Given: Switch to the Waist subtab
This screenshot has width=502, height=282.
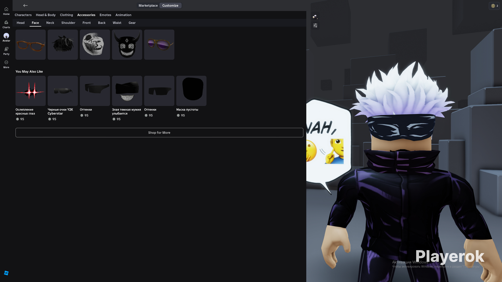Looking at the screenshot, I should click(x=117, y=23).
